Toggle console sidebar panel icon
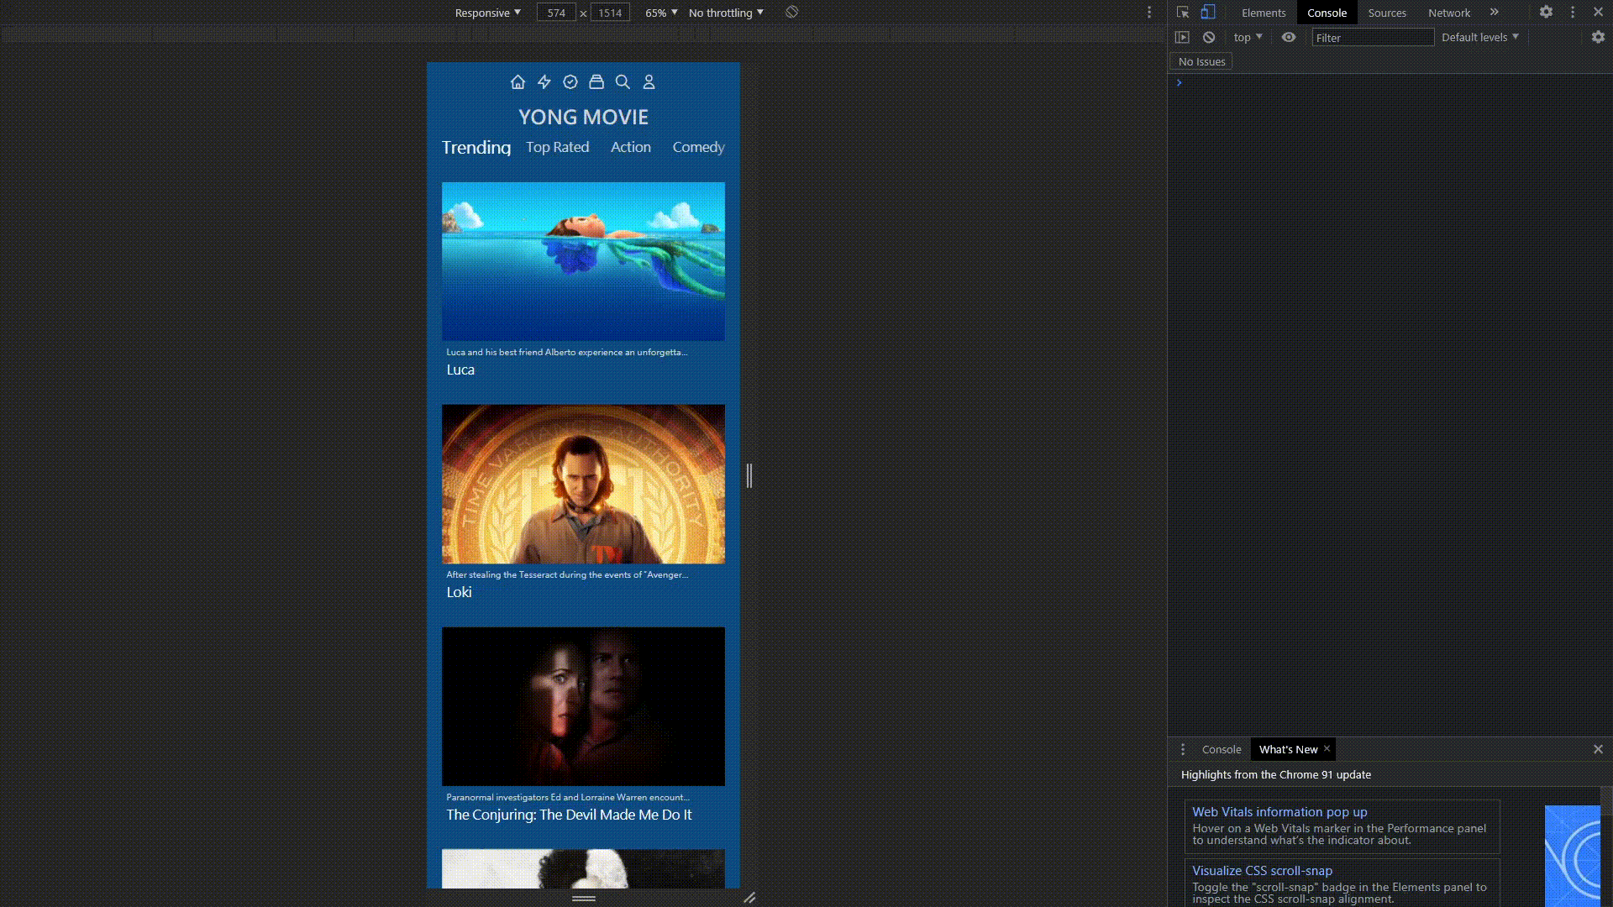The width and height of the screenshot is (1613, 907). [x=1182, y=37]
